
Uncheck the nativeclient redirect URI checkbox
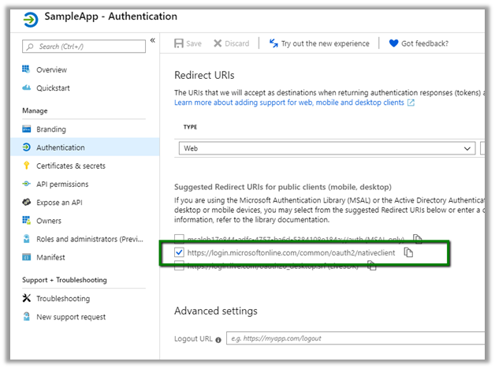181,252
